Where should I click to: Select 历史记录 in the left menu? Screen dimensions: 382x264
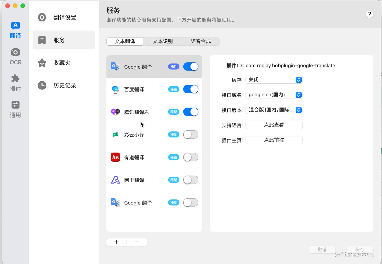tap(64, 85)
